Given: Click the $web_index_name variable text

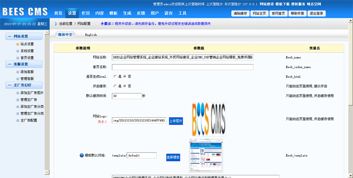Looking at the screenshot, I should [x=298, y=67].
